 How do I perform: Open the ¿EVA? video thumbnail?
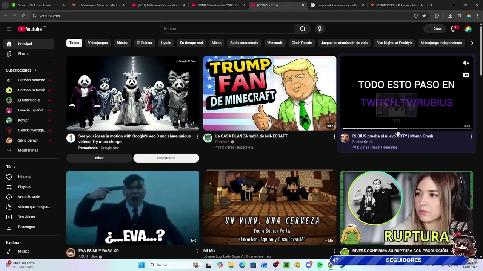[133, 208]
